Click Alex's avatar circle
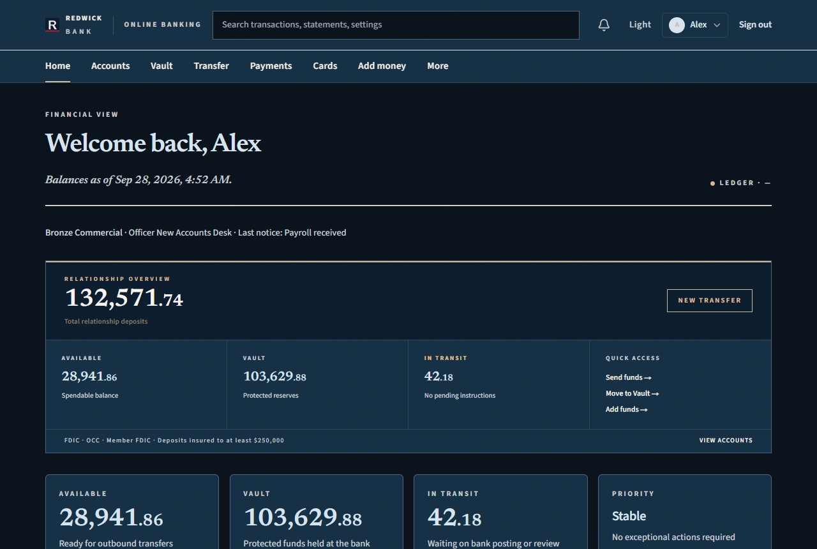 point(677,25)
